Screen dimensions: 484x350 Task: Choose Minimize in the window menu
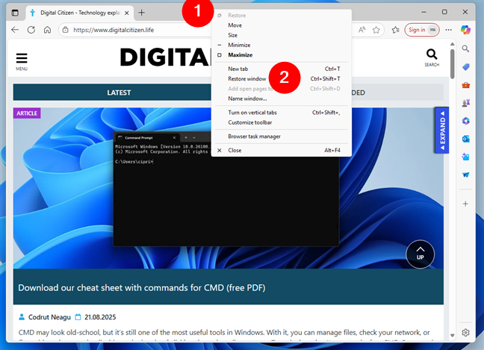[x=282, y=45]
